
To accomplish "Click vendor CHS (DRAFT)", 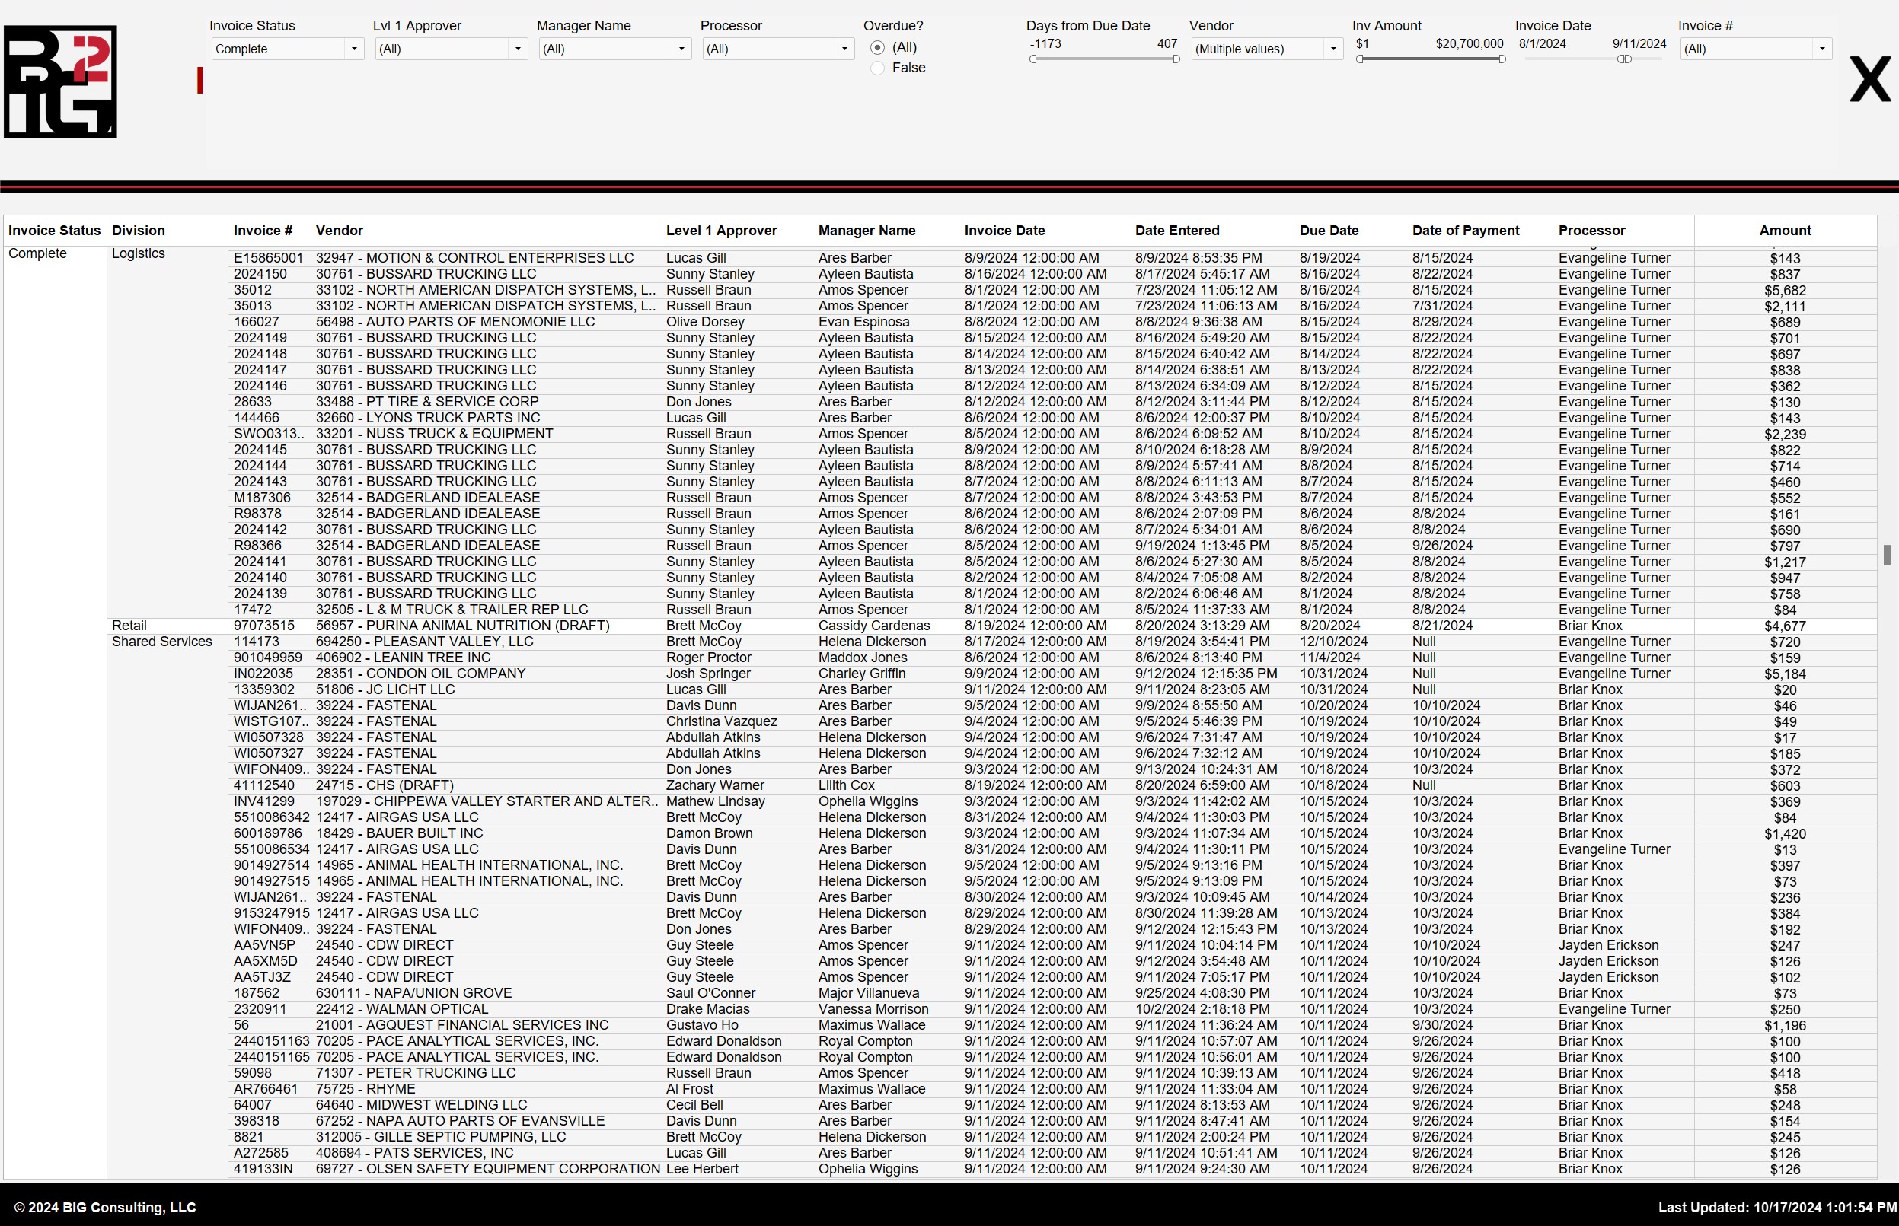I will [385, 786].
